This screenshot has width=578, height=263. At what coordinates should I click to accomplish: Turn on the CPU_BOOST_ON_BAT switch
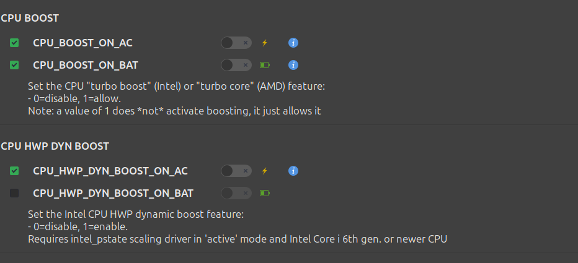236,64
